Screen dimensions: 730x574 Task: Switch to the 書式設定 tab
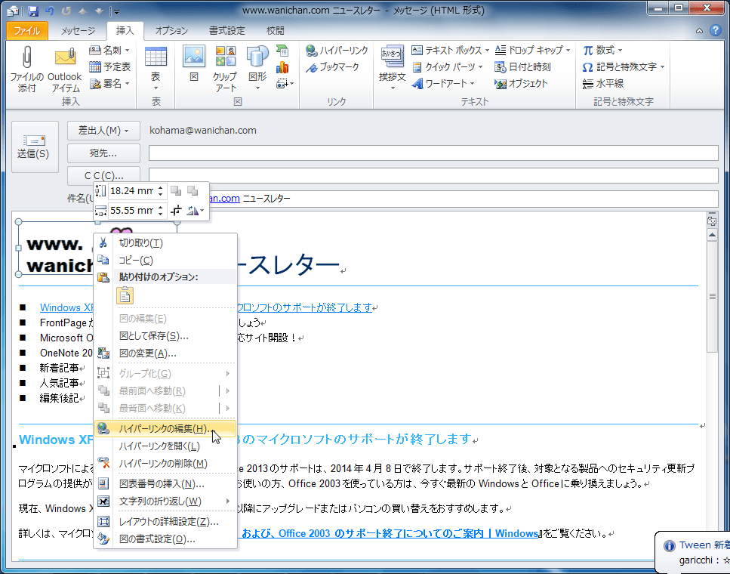pos(226,31)
